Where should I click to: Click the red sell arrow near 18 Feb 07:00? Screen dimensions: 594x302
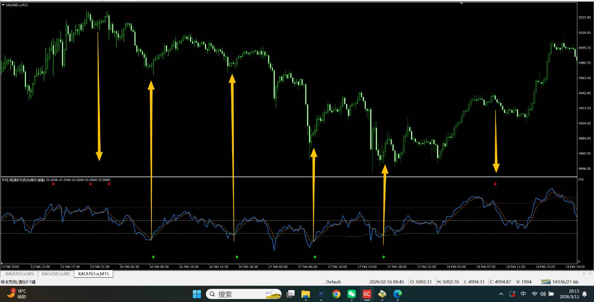[495, 184]
